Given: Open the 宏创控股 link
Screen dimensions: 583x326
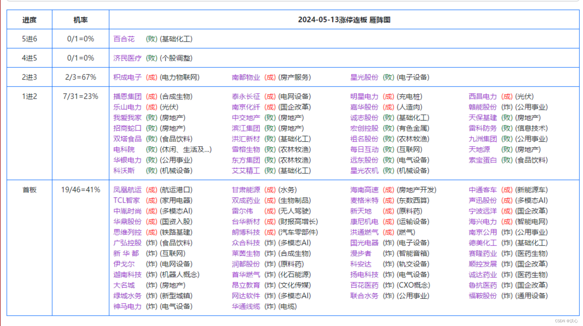Looking at the screenshot, I should [364, 128].
